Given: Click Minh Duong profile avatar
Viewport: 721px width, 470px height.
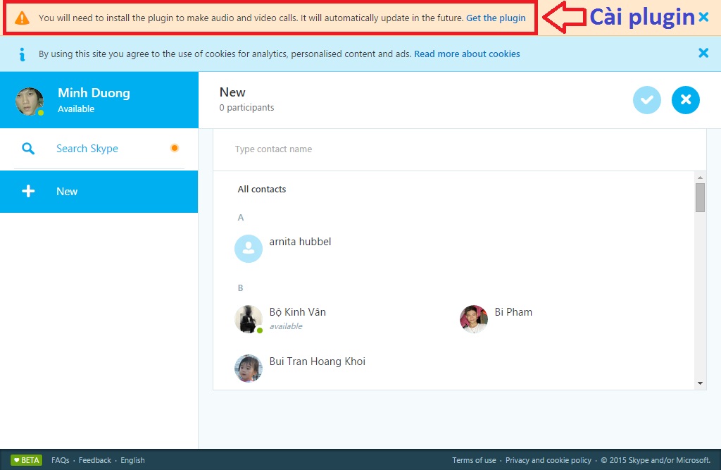Looking at the screenshot, I should [30, 101].
